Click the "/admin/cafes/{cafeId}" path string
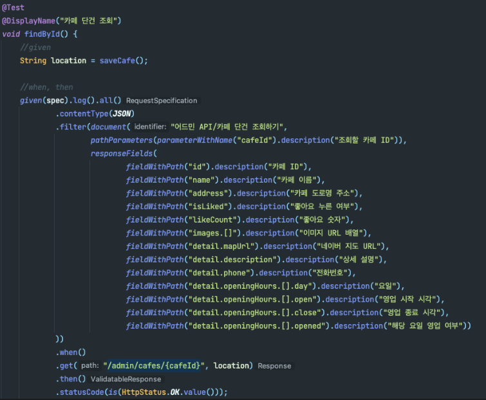486x400 pixels. 154,366
